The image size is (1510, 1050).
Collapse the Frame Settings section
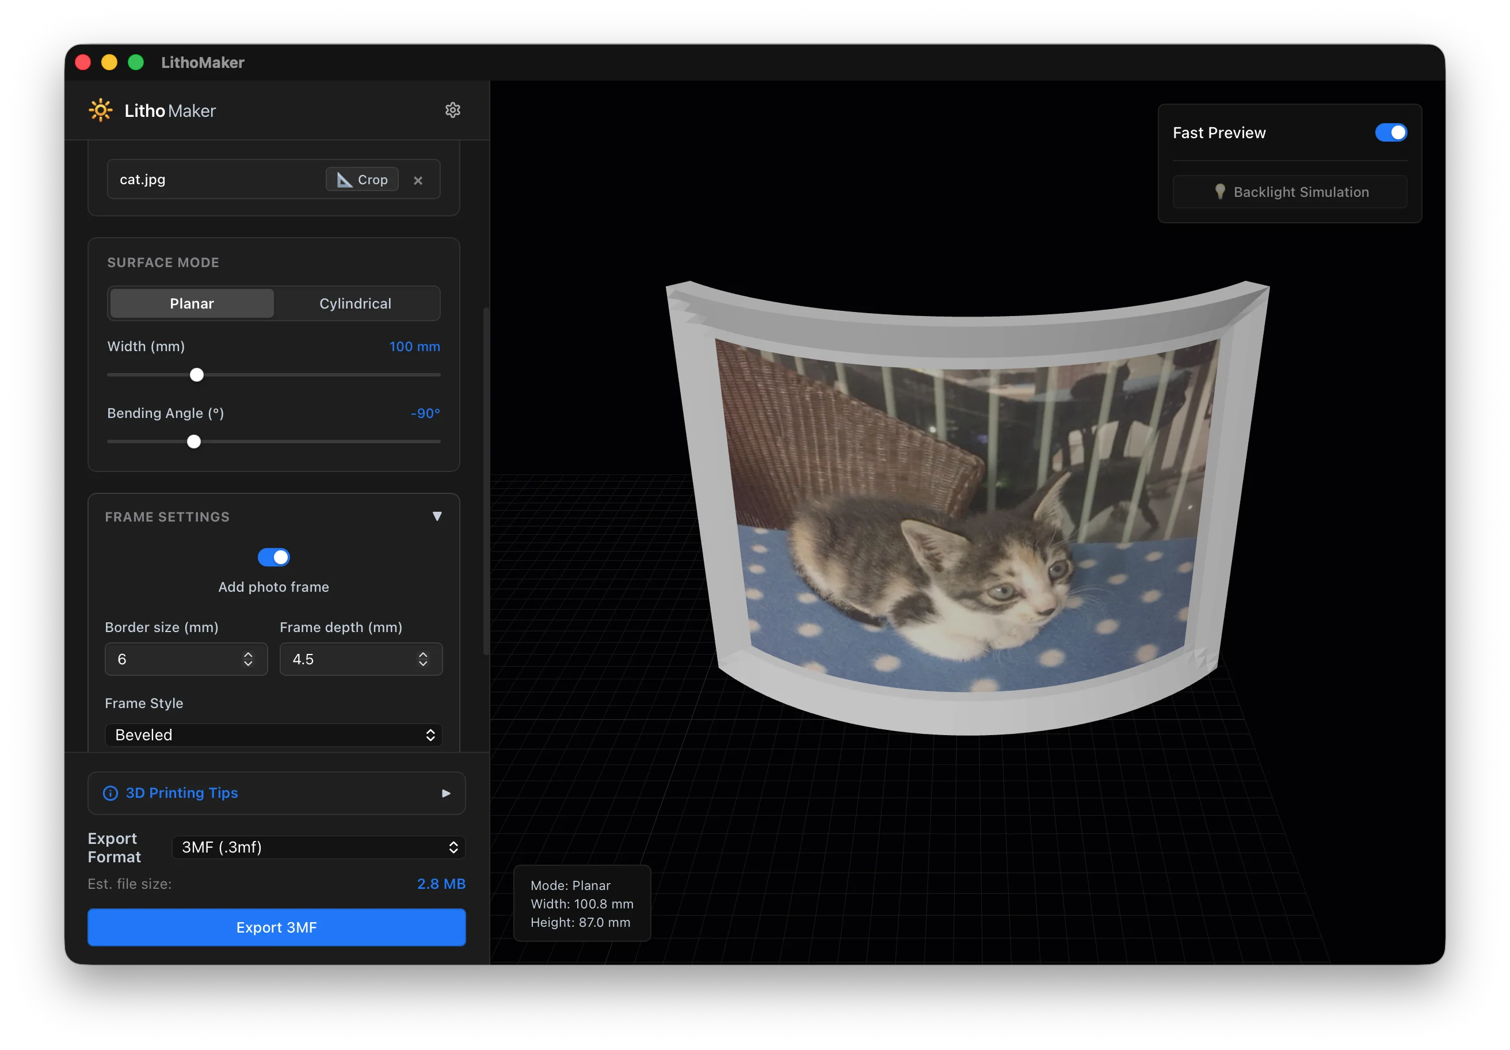[x=437, y=516]
